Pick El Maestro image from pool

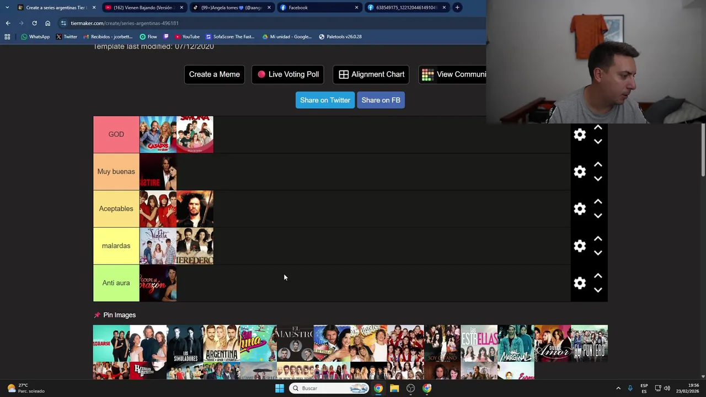(295, 343)
